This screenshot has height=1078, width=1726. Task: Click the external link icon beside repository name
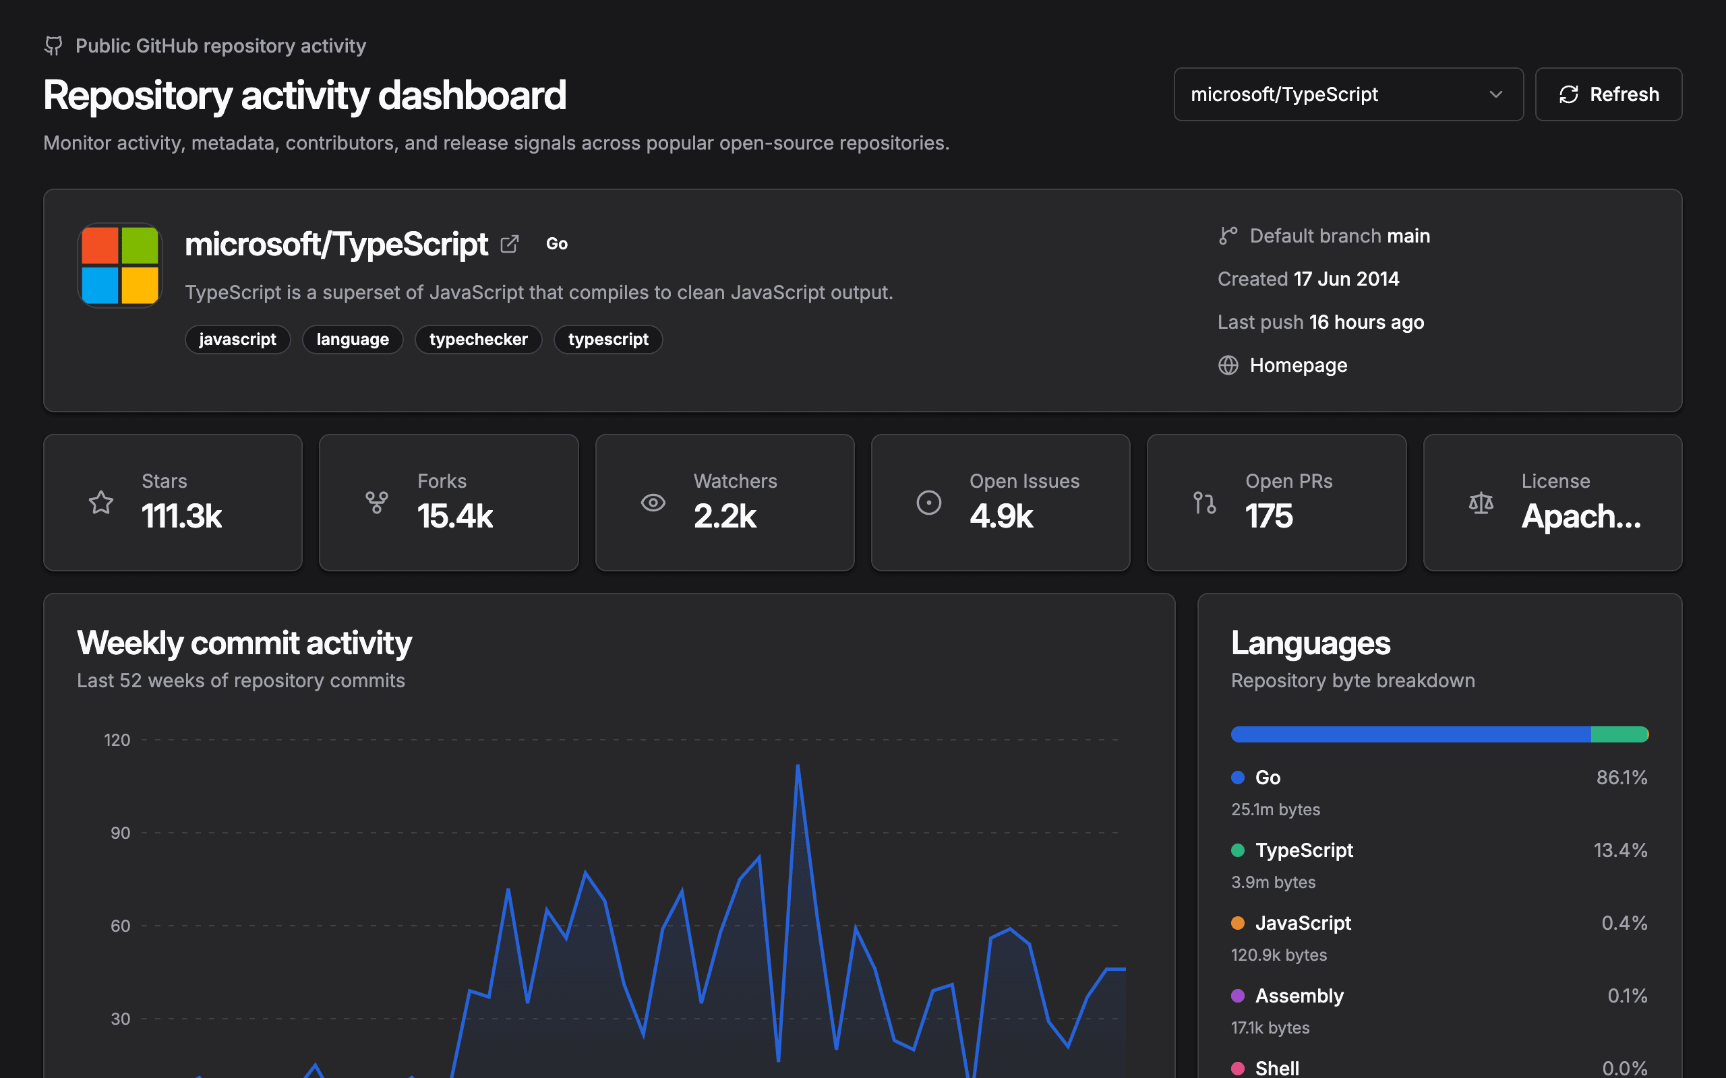[509, 244]
